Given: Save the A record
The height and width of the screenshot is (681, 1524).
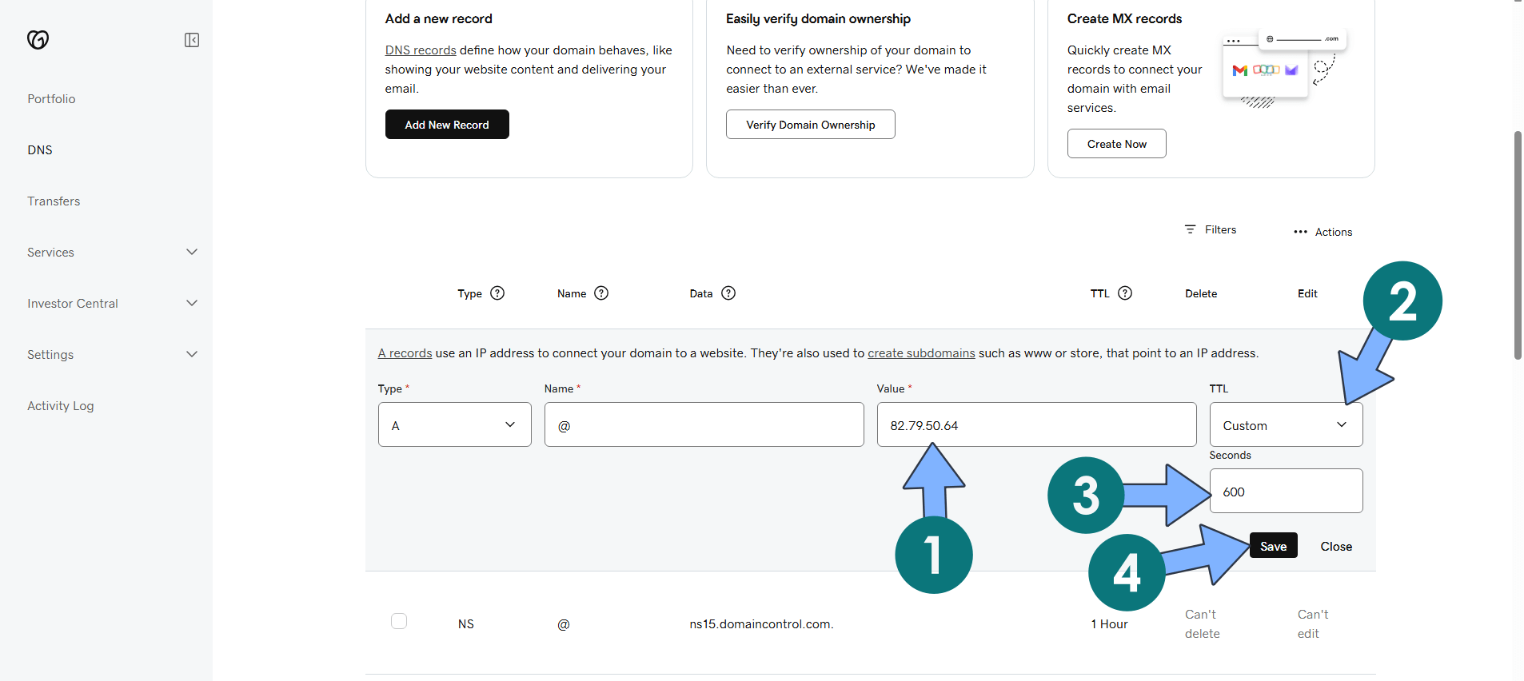Looking at the screenshot, I should tap(1273, 546).
